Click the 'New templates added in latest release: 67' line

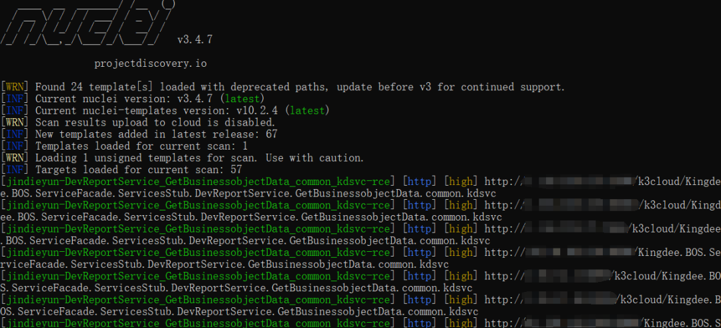pyautogui.click(x=156, y=134)
